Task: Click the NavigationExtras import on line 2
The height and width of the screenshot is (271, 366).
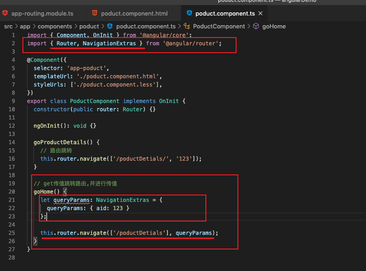Action: 109,43
